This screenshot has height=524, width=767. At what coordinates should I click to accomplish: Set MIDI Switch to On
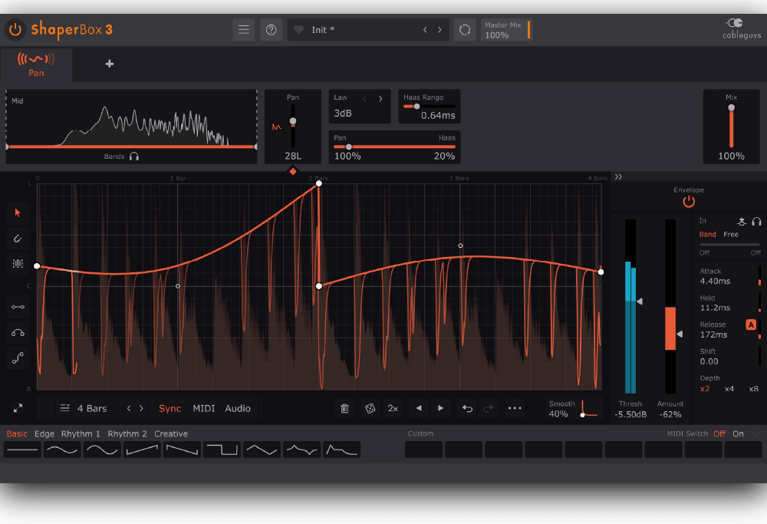[x=738, y=434]
